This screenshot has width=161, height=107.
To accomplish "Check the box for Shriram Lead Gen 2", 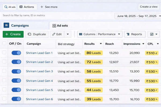I will pyautogui.click(x=4, y=62).
